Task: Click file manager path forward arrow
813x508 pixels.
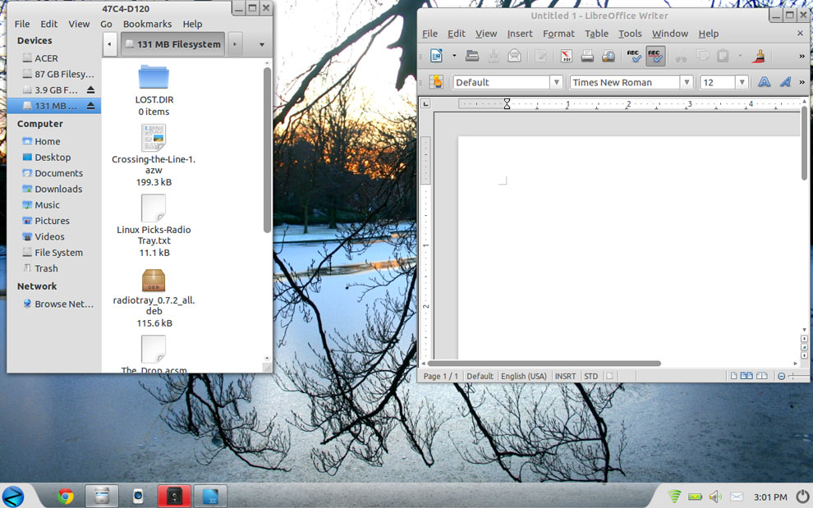Action: 235,44
